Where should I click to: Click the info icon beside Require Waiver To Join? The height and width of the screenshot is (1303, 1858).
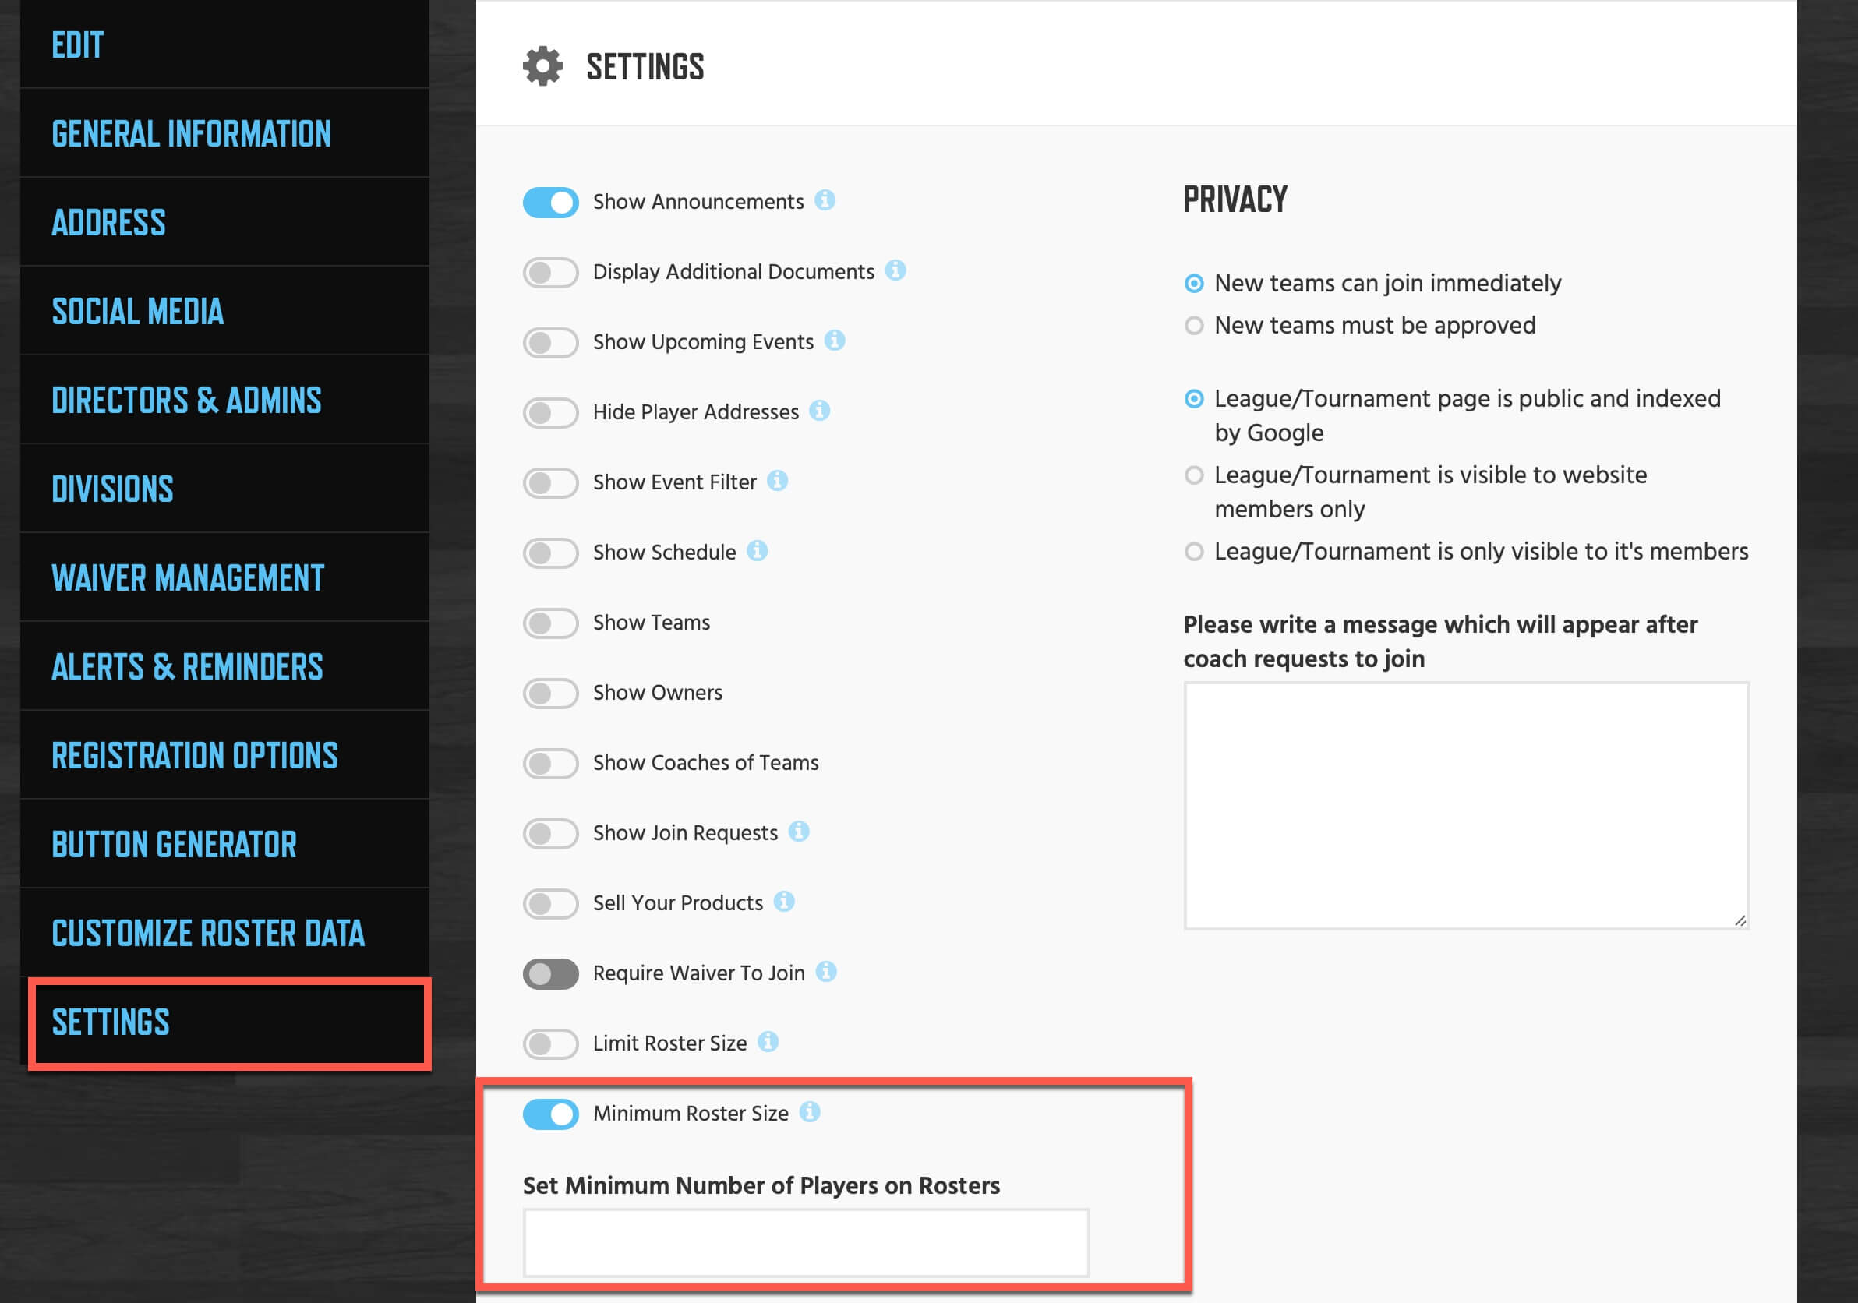point(825,972)
